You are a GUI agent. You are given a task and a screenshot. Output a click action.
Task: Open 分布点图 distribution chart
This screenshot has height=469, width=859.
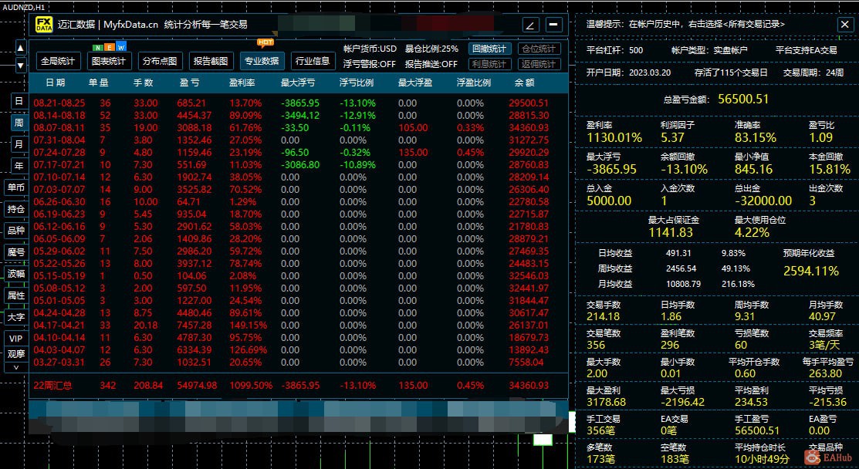pos(161,61)
